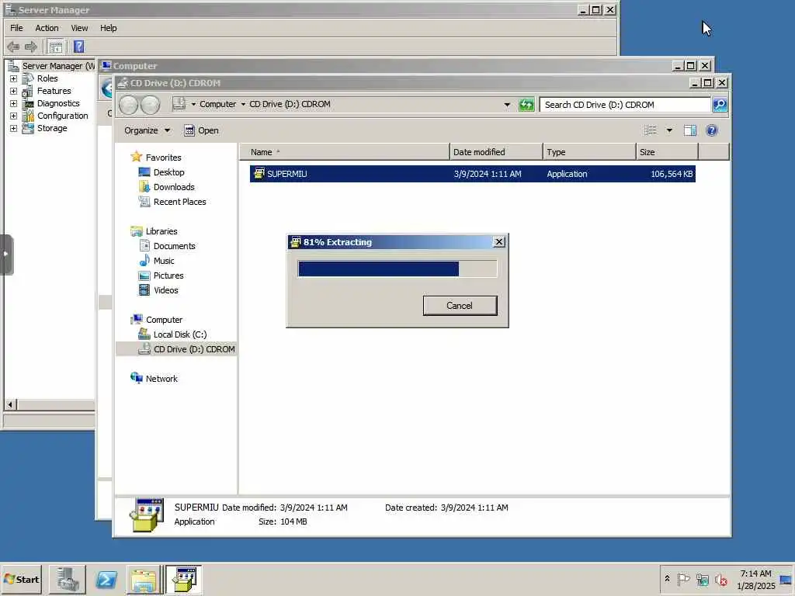This screenshot has height=596, width=795.
Task: Launch PowerShell from the taskbar
Action: pyautogui.click(x=106, y=579)
